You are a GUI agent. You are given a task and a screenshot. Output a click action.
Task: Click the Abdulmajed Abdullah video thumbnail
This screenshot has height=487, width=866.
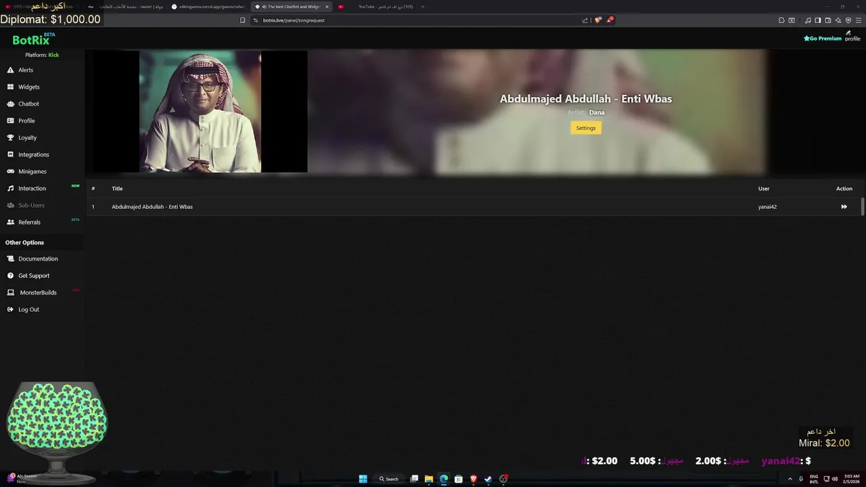tap(200, 112)
